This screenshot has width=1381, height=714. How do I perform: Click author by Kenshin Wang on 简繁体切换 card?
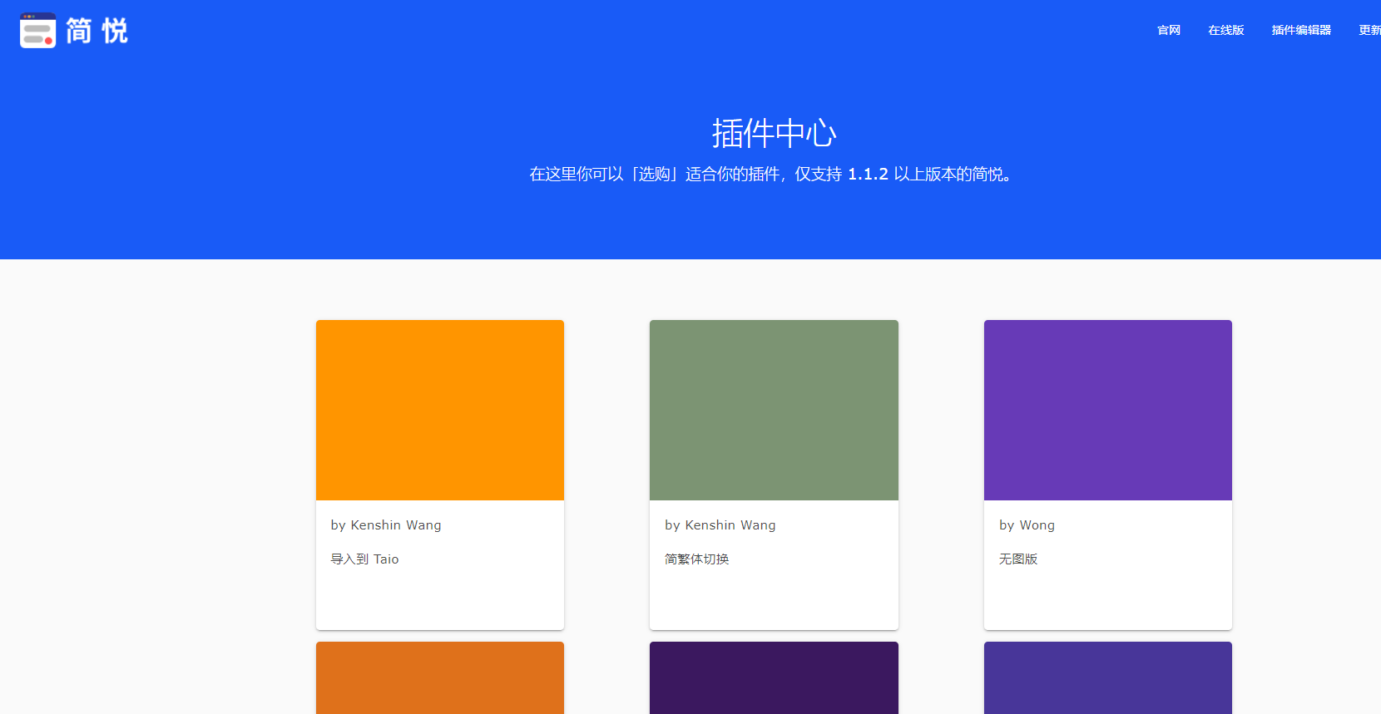[720, 525]
